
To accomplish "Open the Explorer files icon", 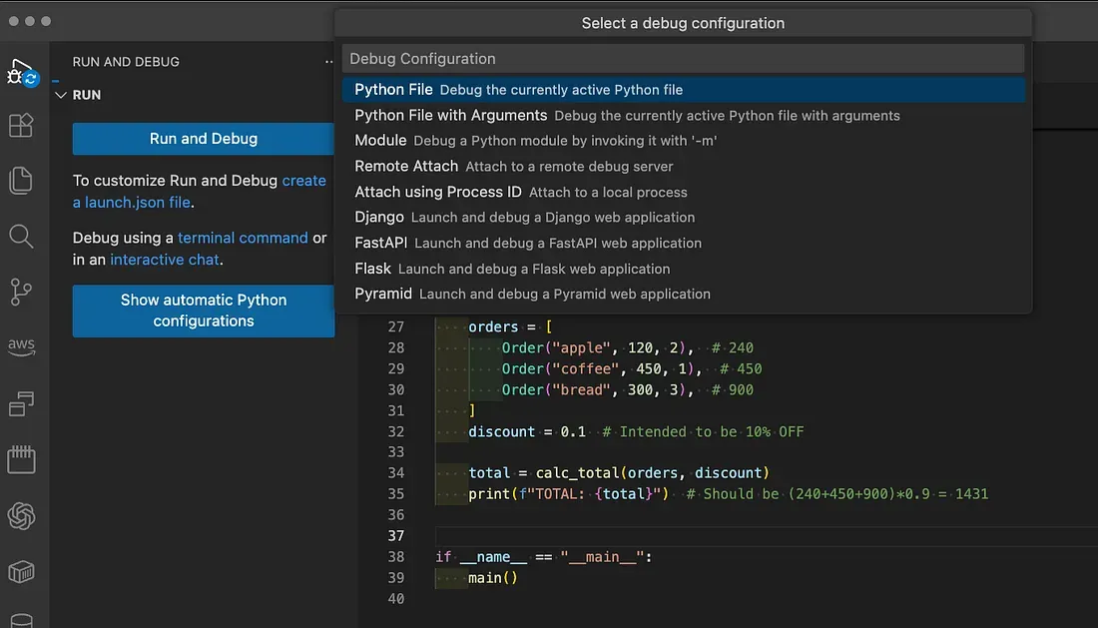I will click(21, 181).
